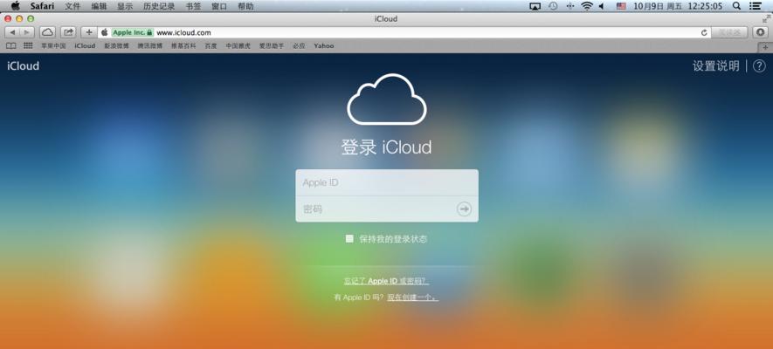Click the plus button beside the address bar
Screen dimensions: 773x349
click(89, 32)
